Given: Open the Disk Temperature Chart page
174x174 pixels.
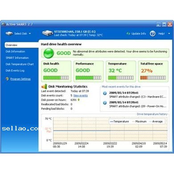Looking at the screenshot, I should click(20, 64).
